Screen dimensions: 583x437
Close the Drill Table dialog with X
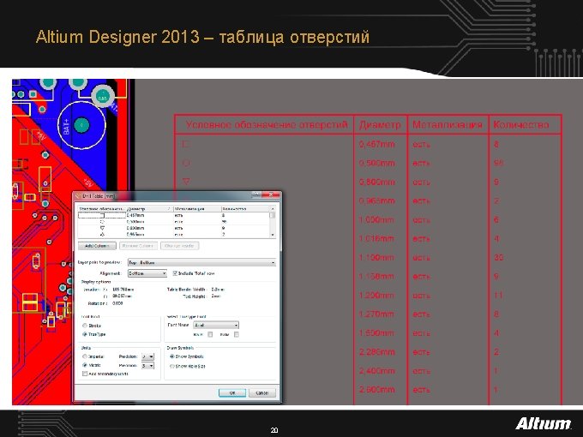click(272, 195)
